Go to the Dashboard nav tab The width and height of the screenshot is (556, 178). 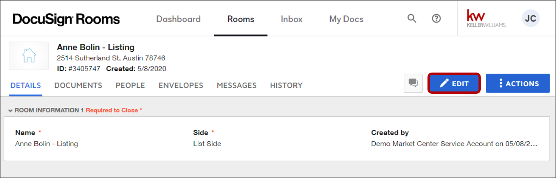click(x=178, y=19)
